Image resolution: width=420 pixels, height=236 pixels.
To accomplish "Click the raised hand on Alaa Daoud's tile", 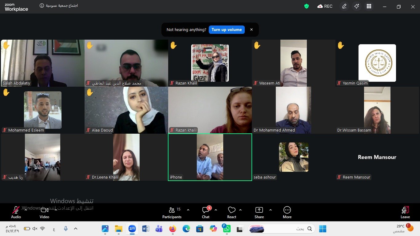I will (90, 92).
